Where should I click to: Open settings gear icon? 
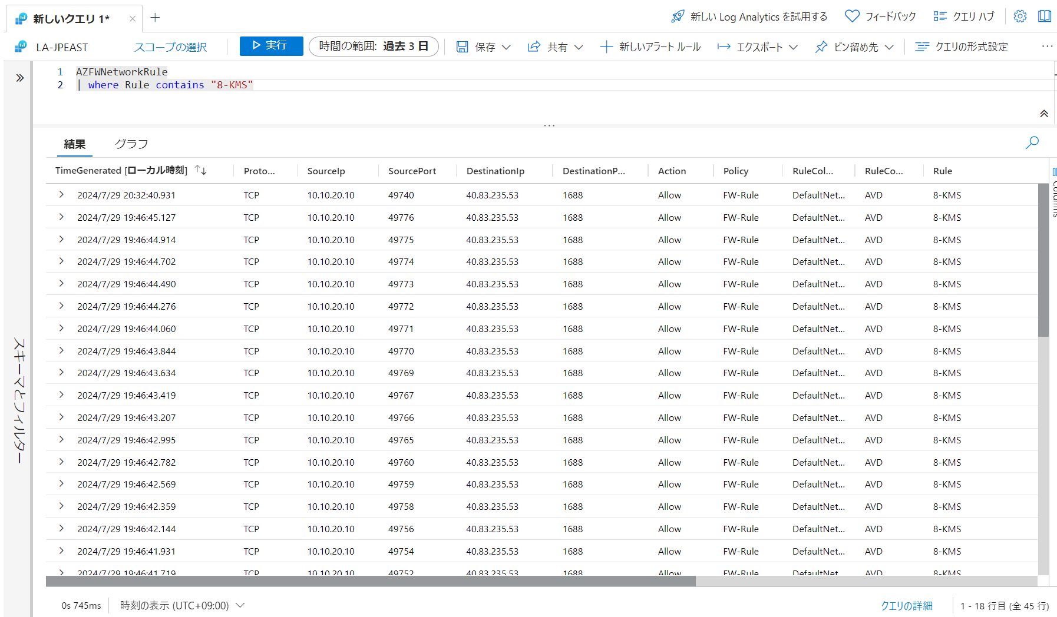tap(1020, 16)
